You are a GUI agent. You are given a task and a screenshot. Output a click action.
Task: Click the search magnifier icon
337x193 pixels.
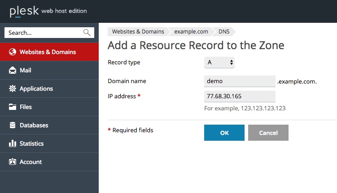click(x=87, y=33)
